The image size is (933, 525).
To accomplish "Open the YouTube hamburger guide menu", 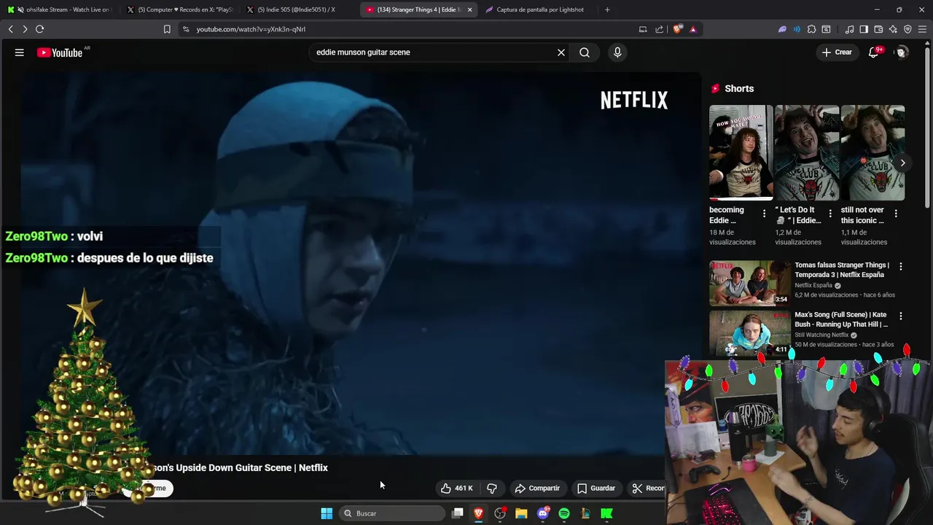I will pos(20,52).
